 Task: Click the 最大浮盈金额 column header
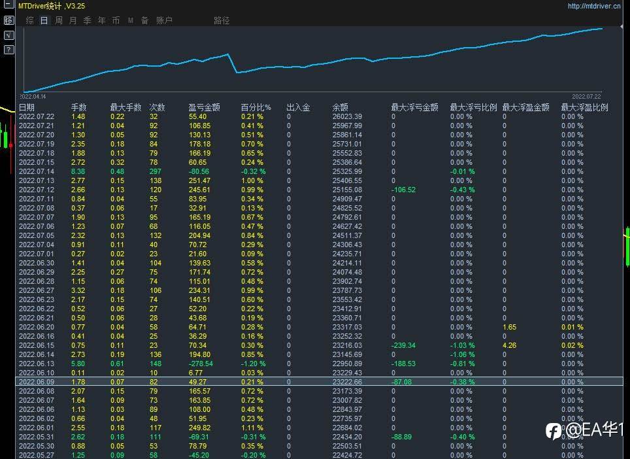point(525,107)
